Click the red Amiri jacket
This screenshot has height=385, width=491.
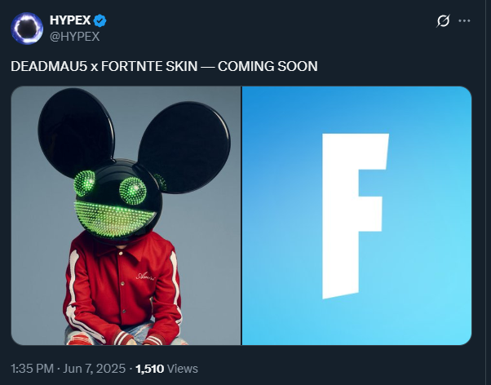(122, 286)
